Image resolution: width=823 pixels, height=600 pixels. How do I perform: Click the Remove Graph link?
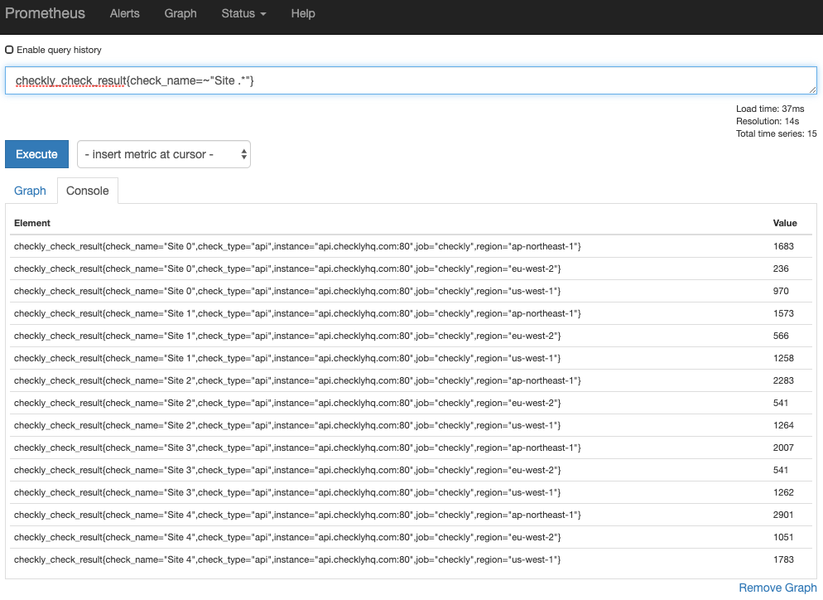click(777, 588)
